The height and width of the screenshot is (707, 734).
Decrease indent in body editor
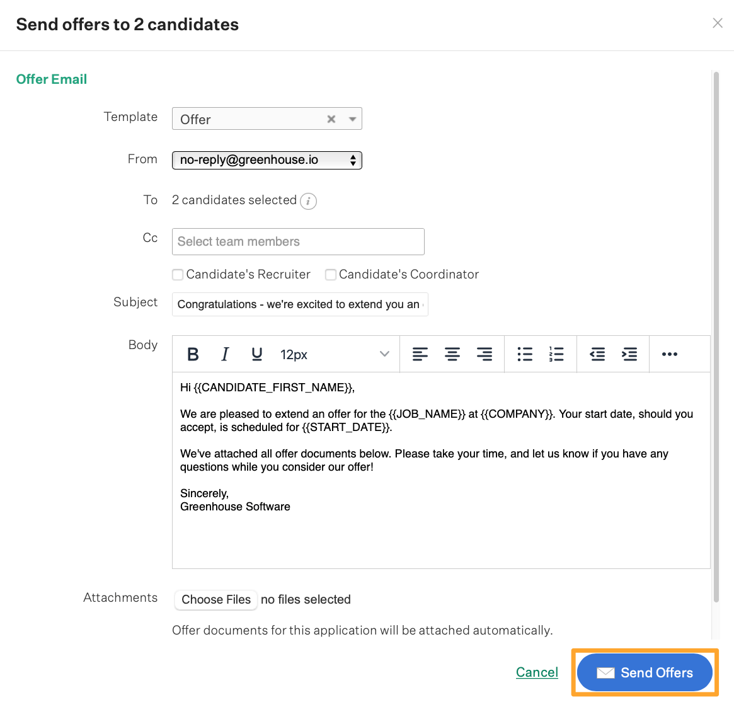click(597, 354)
